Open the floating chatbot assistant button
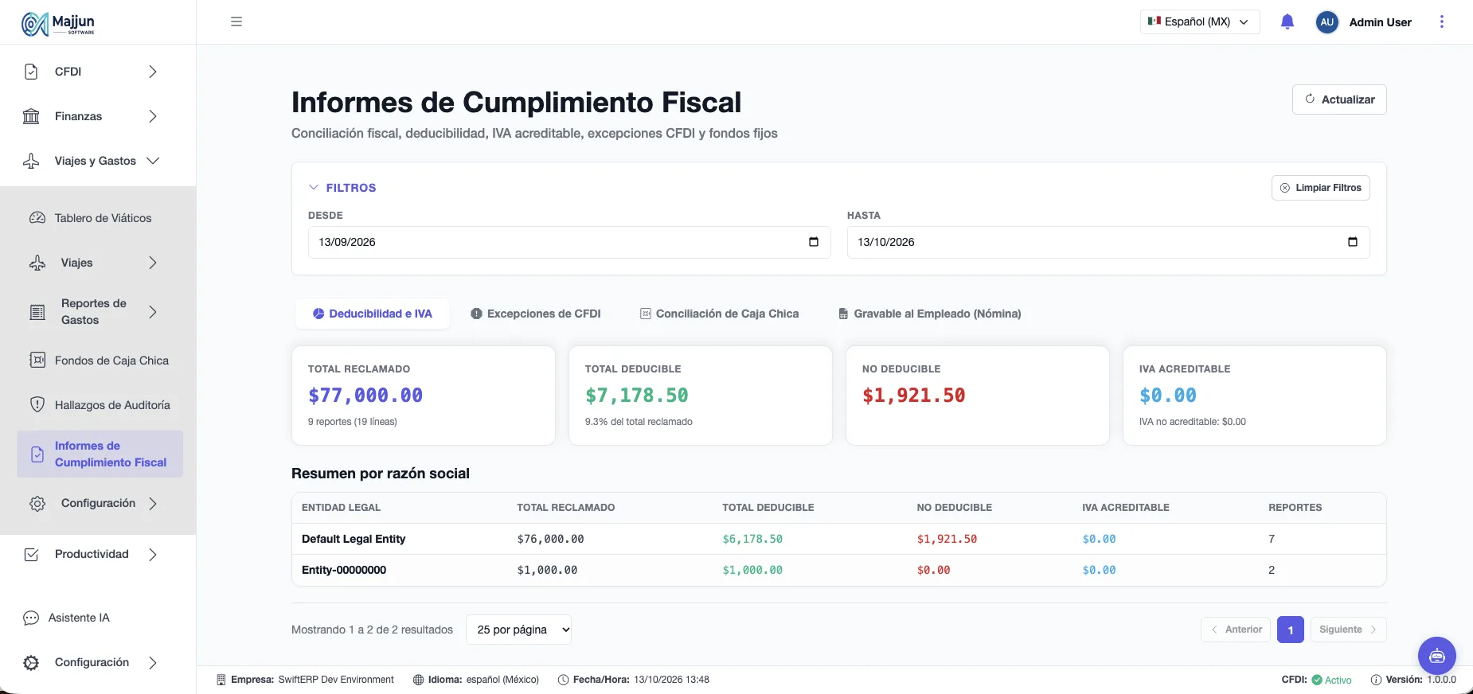Image resolution: width=1473 pixels, height=694 pixels. (1436, 656)
